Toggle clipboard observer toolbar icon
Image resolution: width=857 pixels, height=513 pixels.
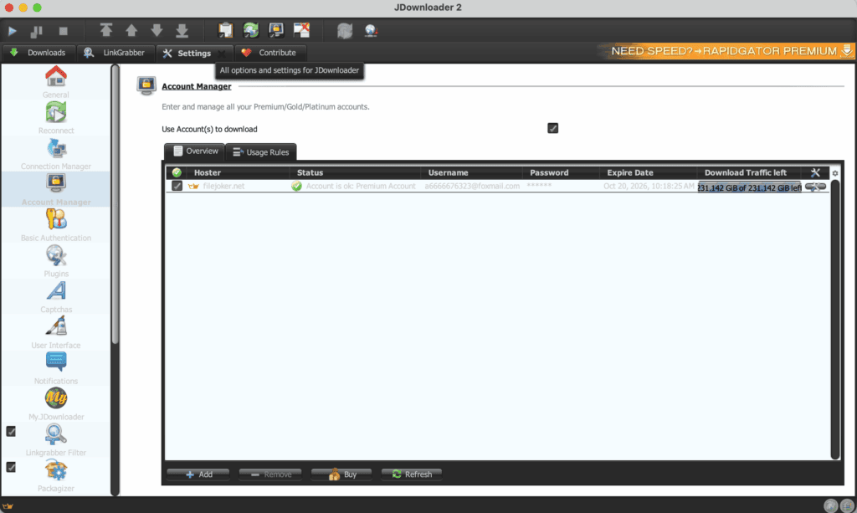225,30
